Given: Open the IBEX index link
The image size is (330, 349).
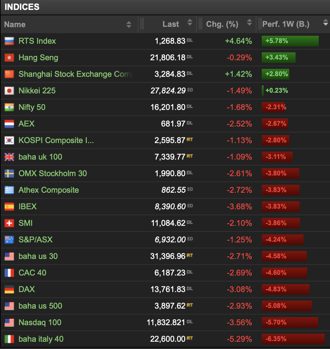Looking at the screenshot, I should point(27,207).
